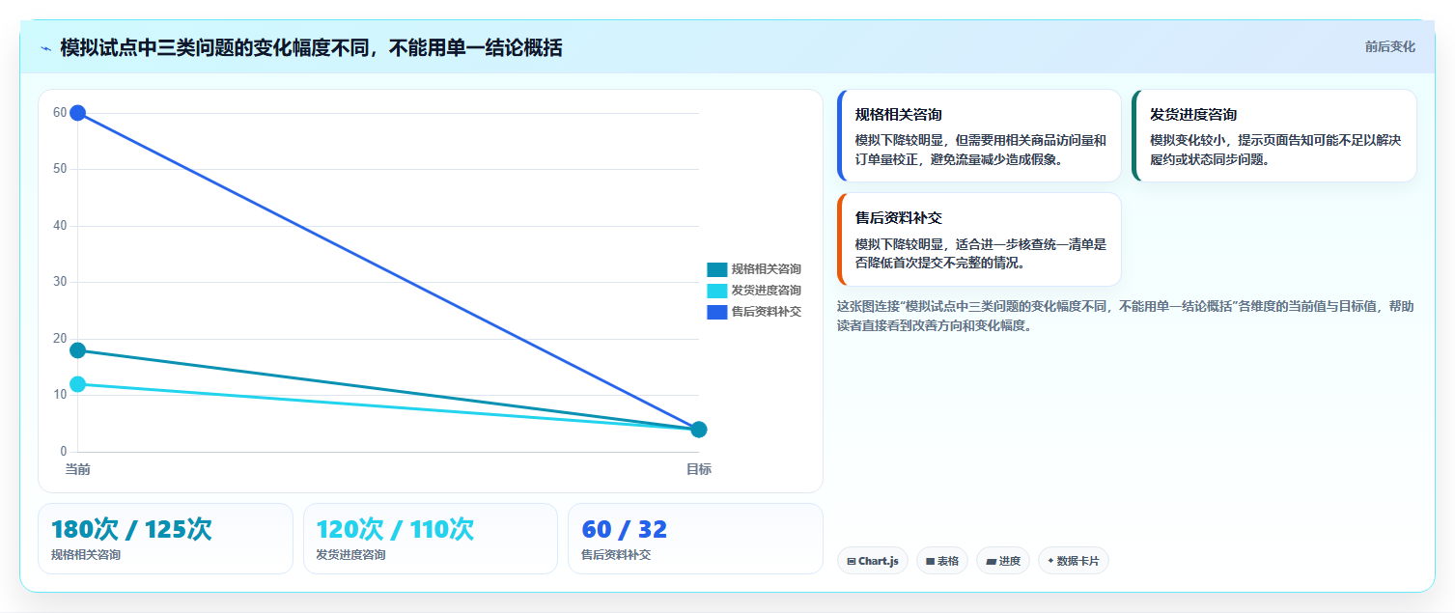The width and height of the screenshot is (1455, 613).
Task: Select the 12 data point at 当前
Action: 78,384
